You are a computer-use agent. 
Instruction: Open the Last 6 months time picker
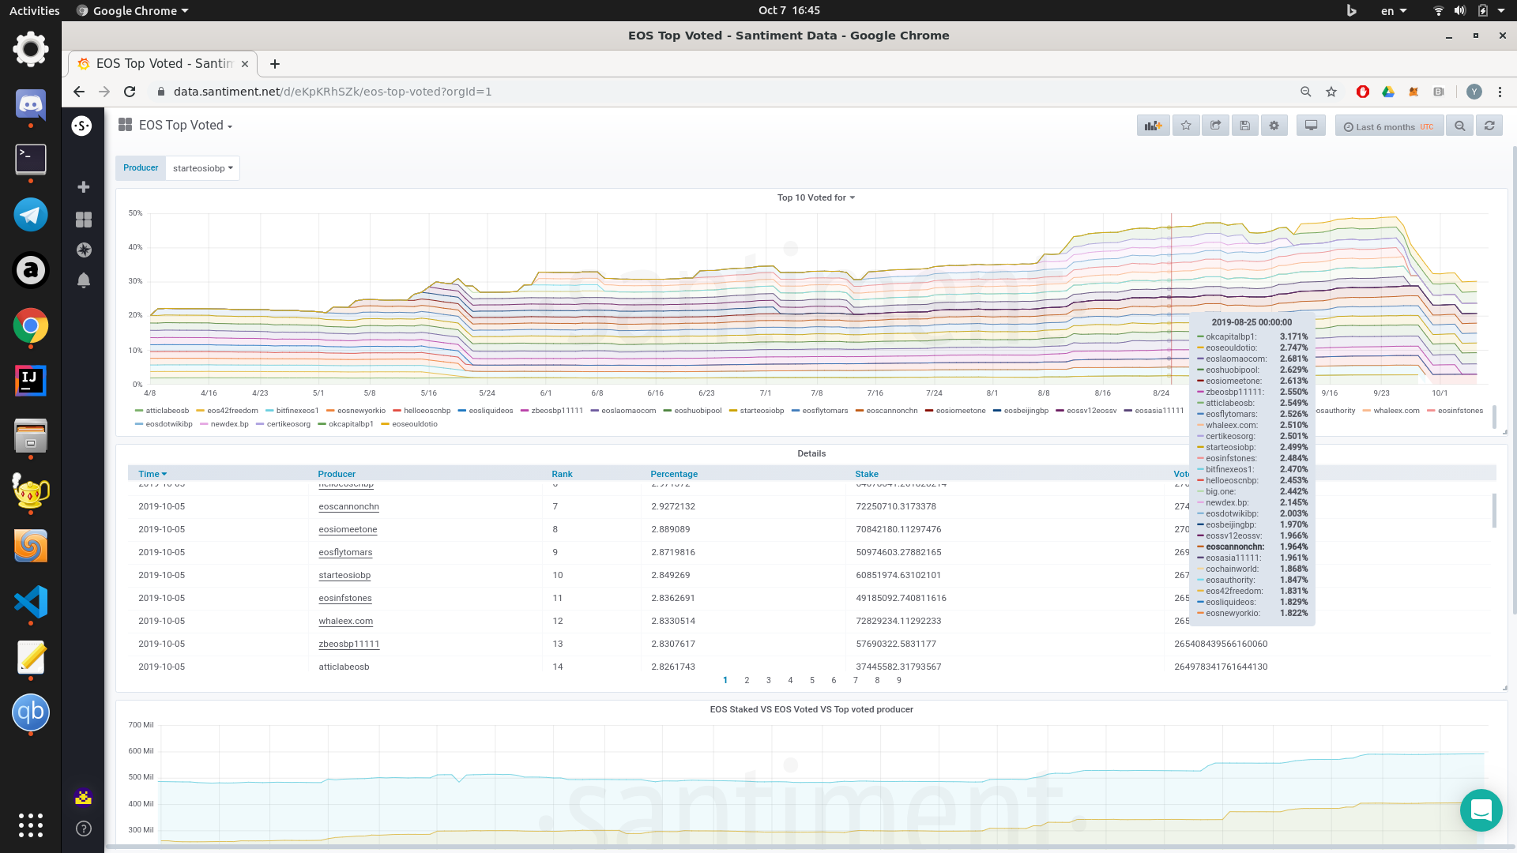(1389, 126)
